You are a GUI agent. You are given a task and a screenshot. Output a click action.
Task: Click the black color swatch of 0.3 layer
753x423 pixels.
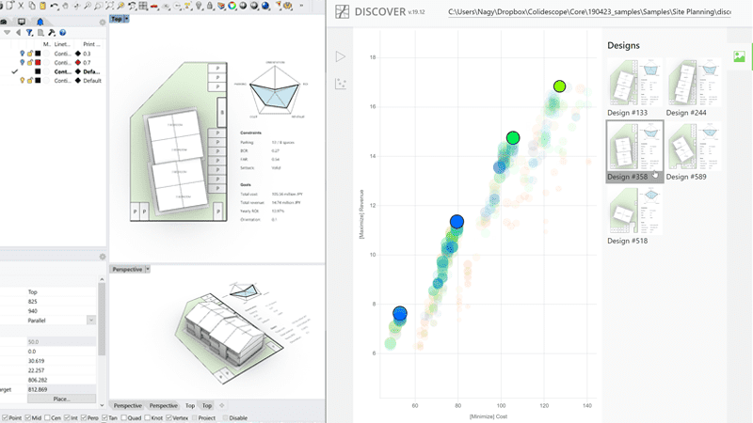(38, 54)
